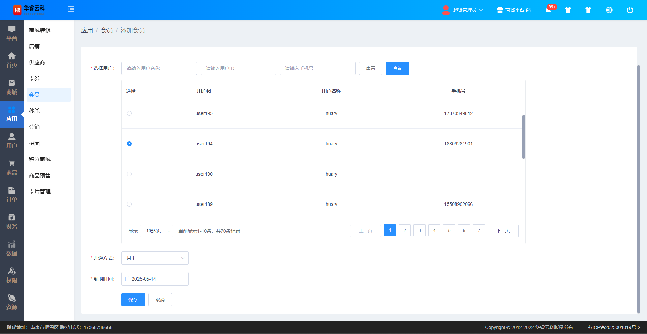Image resolution: width=647 pixels, height=334 pixels.
Task: Click the user table vertical scrollbar
Action: 523,137
